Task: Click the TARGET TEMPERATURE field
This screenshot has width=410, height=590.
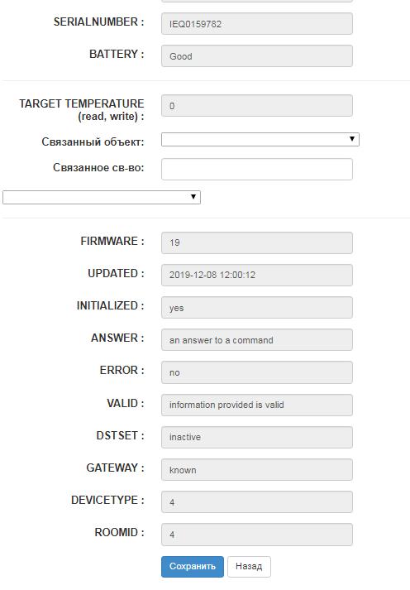Action: click(x=257, y=105)
